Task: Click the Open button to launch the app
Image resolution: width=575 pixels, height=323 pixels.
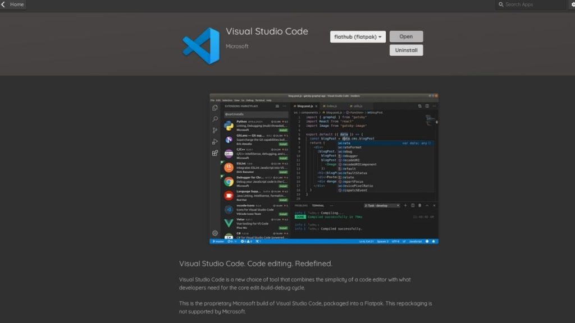Action: click(x=406, y=36)
